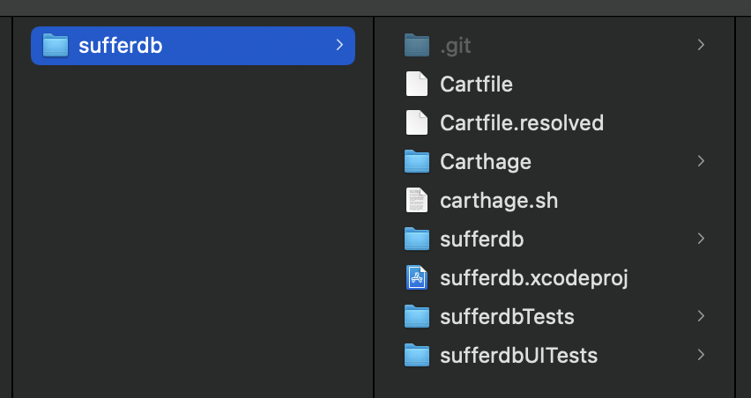Image resolution: width=751 pixels, height=398 pixels.
Task: Expand the inner sufferdb subfolder chevron
Action: [701, 239]
